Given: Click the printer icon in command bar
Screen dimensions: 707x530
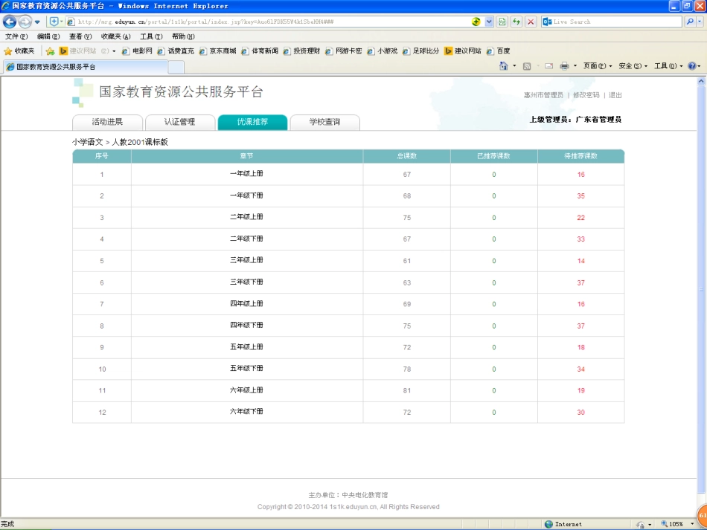Looking at the screenshot, I should (564, 66).
